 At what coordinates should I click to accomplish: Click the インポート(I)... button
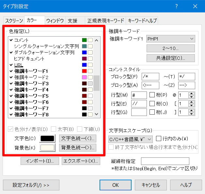click(x=40, y=161)
